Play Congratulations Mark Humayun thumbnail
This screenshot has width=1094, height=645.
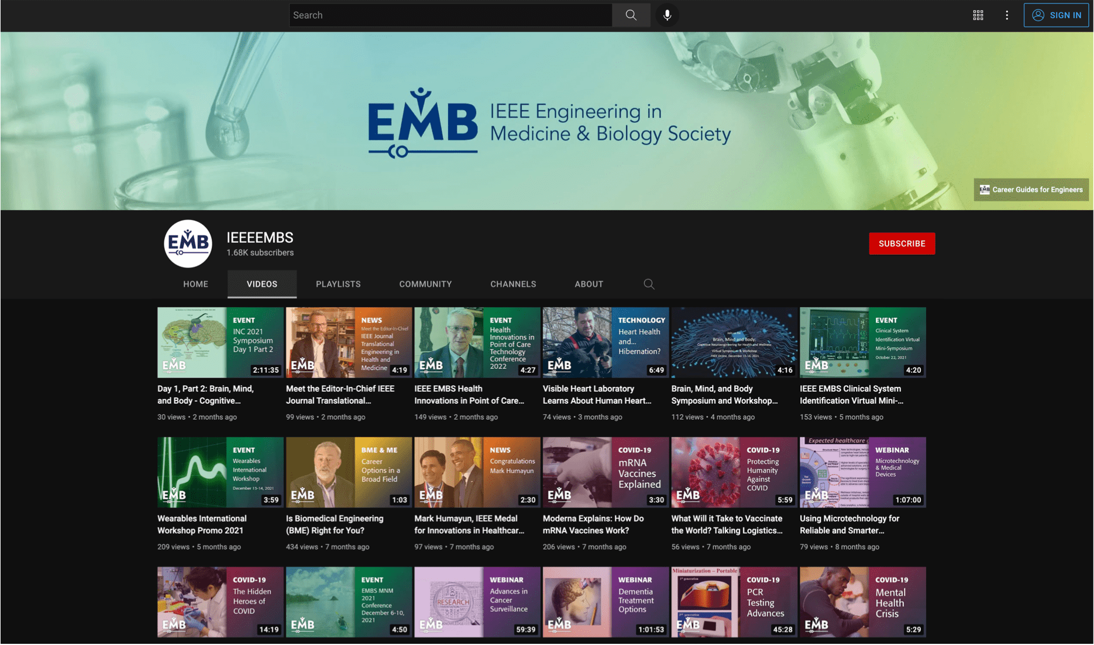tap(477, 472)
